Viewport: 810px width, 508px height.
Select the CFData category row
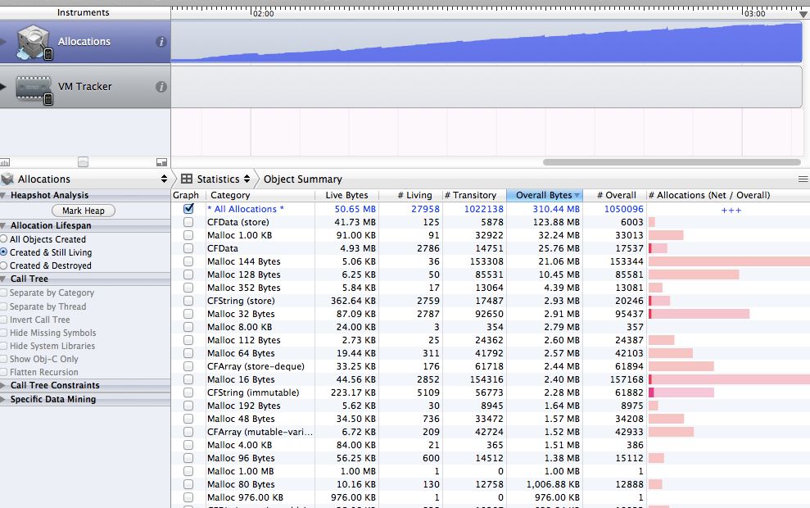coord(491,248)
